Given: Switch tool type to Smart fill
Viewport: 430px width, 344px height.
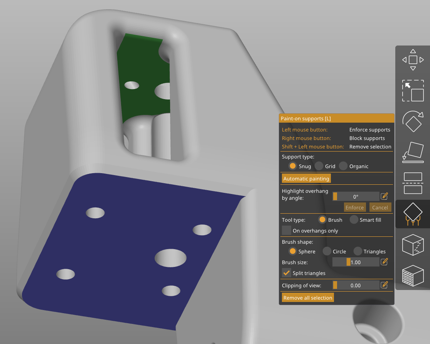Looking at the screenshot, I should [x=354, y=219].
